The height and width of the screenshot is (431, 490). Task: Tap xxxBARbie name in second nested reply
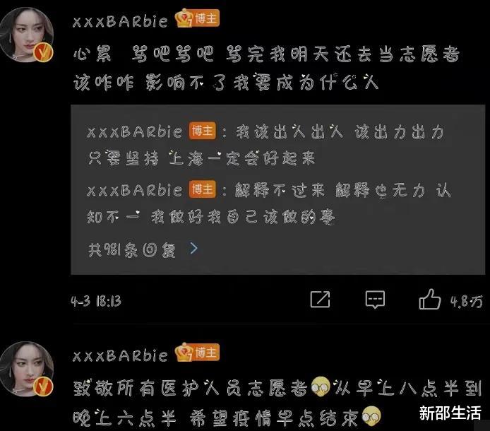135,190
